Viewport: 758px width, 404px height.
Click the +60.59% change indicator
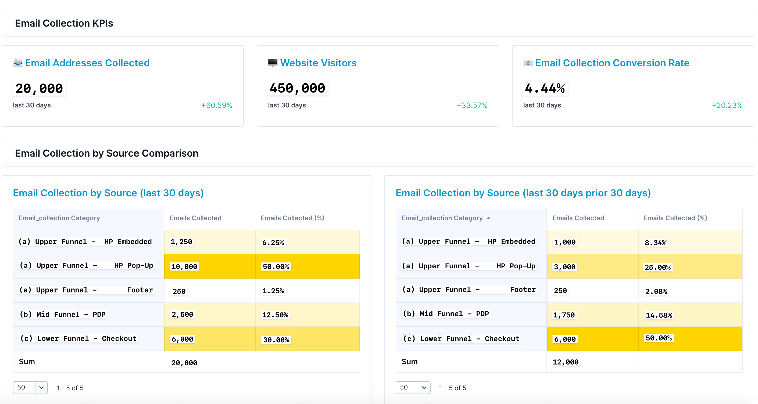217,105
